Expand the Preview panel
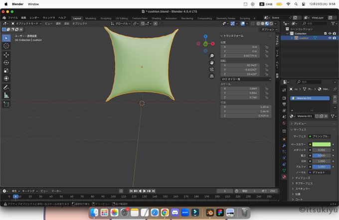Screen dimensions: 339x220 point(292,123)
